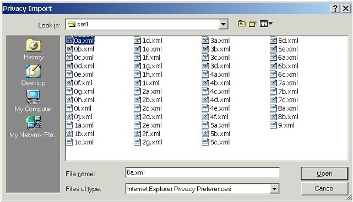Expand the Files of type dropdown
The height and width of the screenshot is (202, 353).
point(274,189)
